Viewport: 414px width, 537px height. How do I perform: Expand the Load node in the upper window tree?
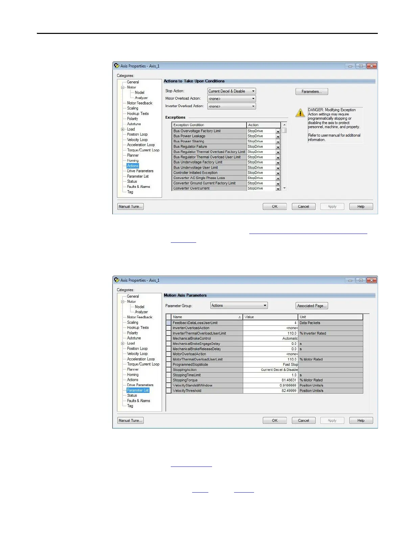[123, 129]
